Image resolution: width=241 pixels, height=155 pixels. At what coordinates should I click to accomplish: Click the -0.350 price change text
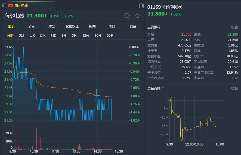(x=54, y=16)
